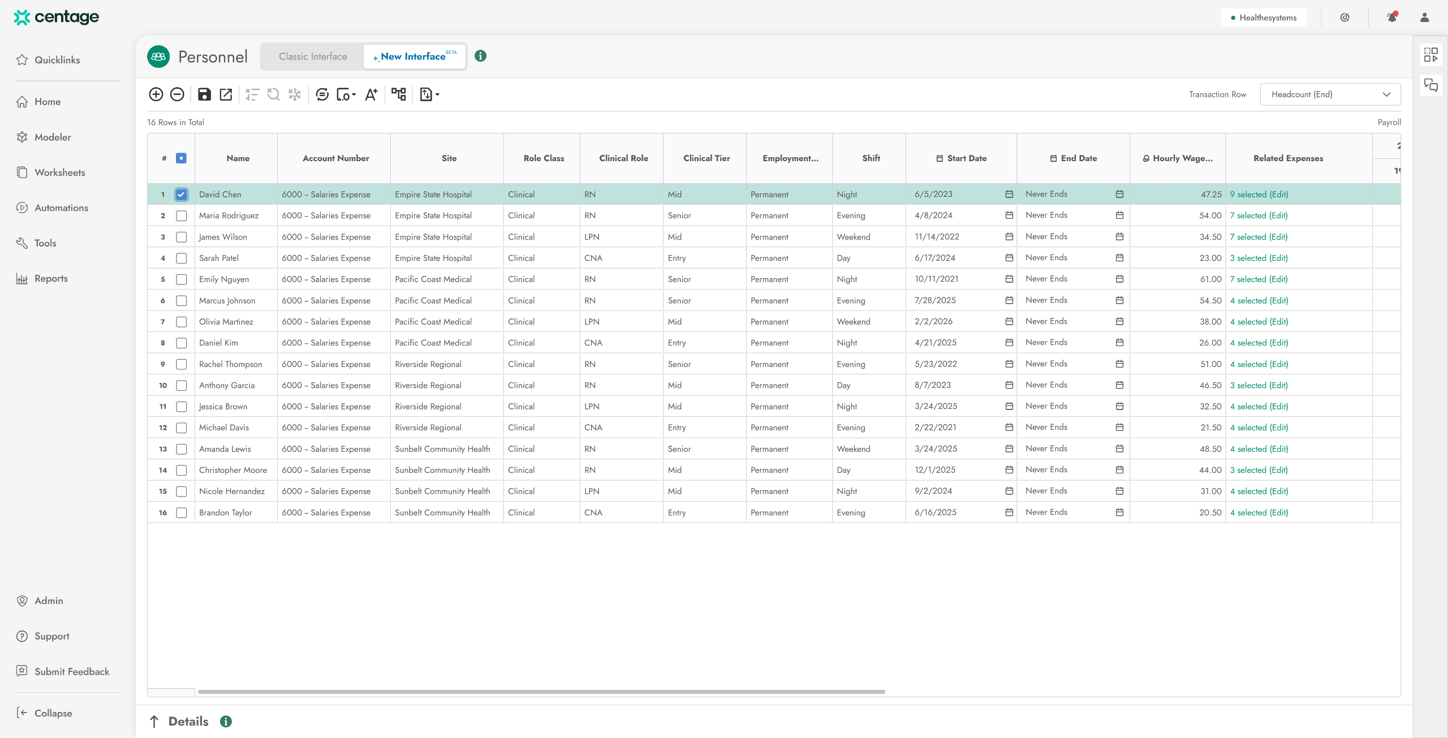Click the clear search filter icon
The width and height of the screenshot is (1448, 738).
(274, 94)
